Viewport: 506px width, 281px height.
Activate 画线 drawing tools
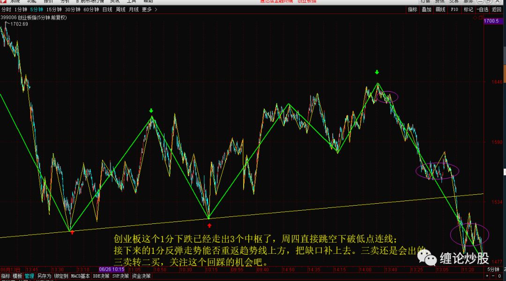(440, 10)
